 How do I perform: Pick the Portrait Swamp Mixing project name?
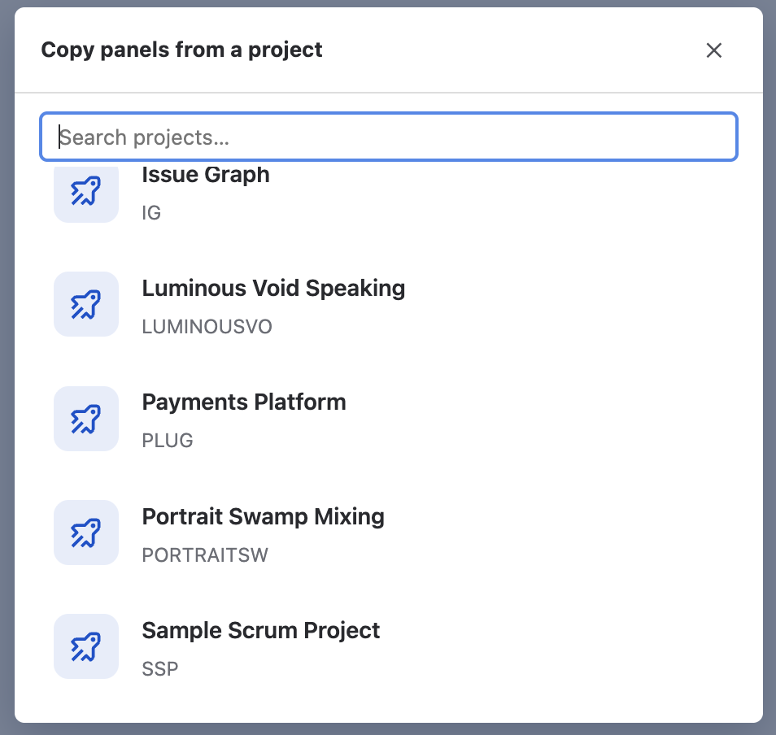tap(264, 517)
